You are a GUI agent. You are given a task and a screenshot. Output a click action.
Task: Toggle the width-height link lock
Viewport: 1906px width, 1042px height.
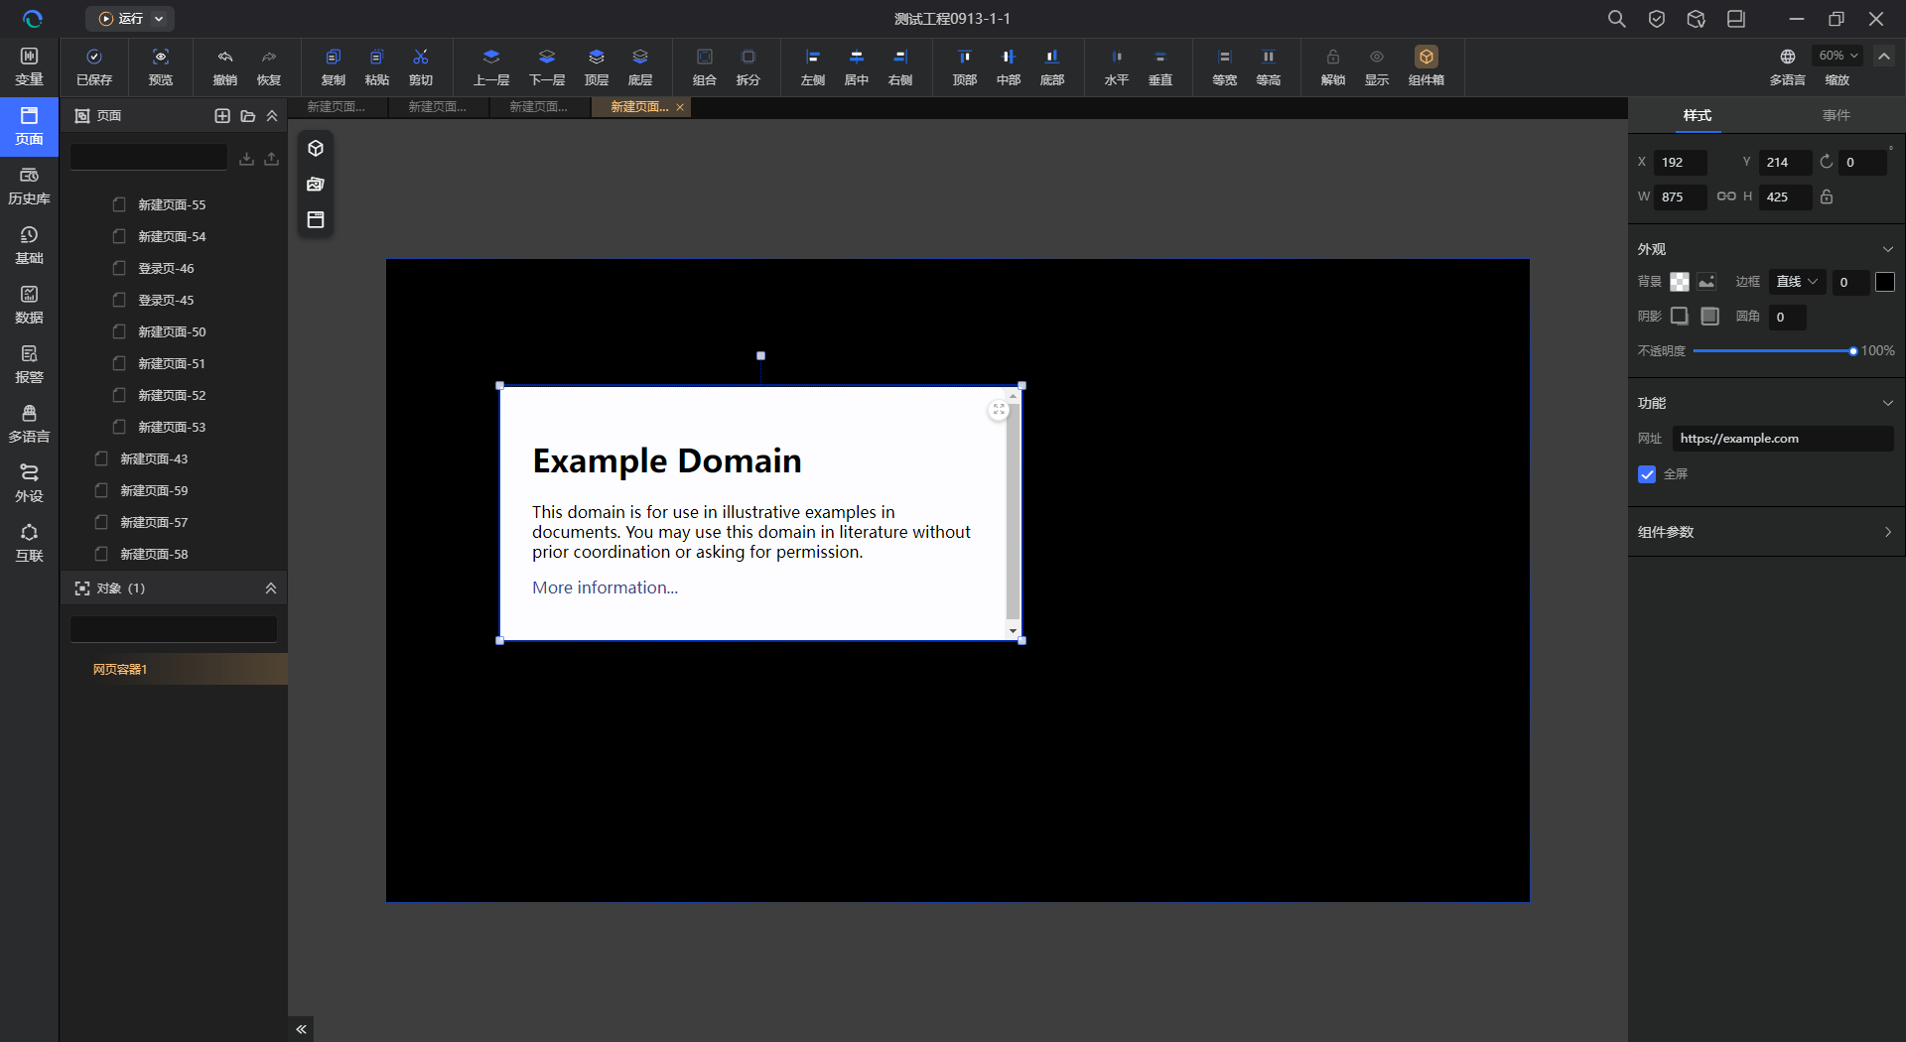pyautogui.click(x=1726, y=196)
